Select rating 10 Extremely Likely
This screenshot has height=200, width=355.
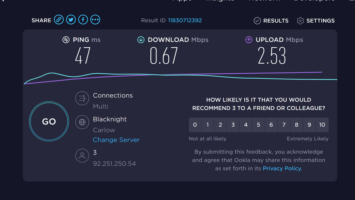coord(322,125)
